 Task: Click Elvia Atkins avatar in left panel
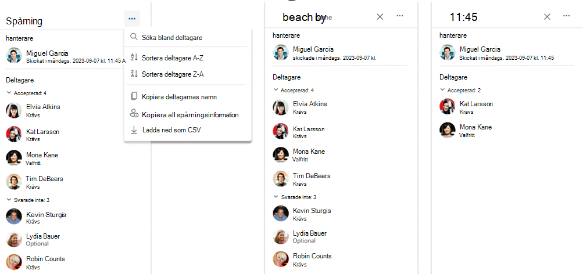14,110
